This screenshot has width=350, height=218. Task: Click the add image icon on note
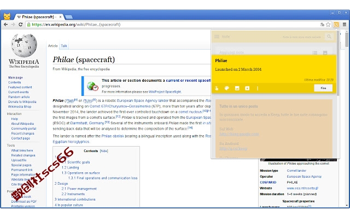(x=237, y=88)
